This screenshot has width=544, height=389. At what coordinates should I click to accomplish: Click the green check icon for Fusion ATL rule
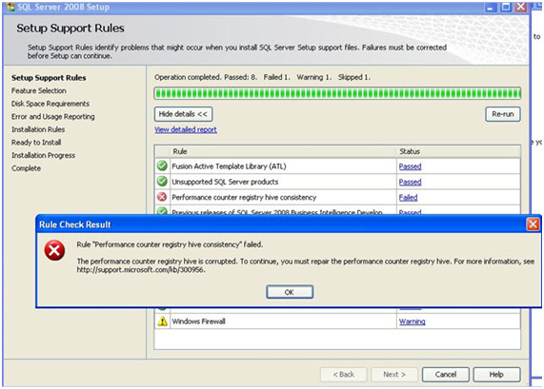tap(162, 165)
